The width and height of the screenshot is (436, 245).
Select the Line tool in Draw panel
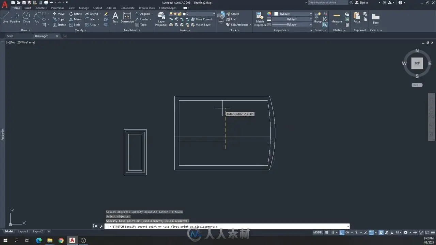click(x=5, y=17)
